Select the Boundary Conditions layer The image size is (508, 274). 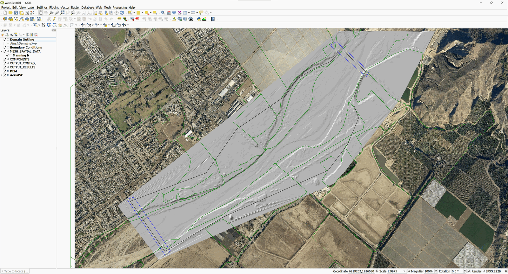click(26, 48)
